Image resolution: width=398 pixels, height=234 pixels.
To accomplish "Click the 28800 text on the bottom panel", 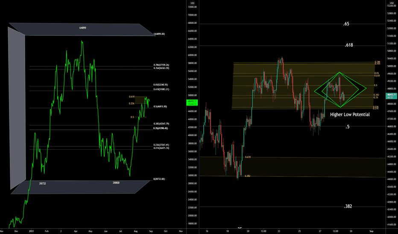I will (x=116, y=183).
